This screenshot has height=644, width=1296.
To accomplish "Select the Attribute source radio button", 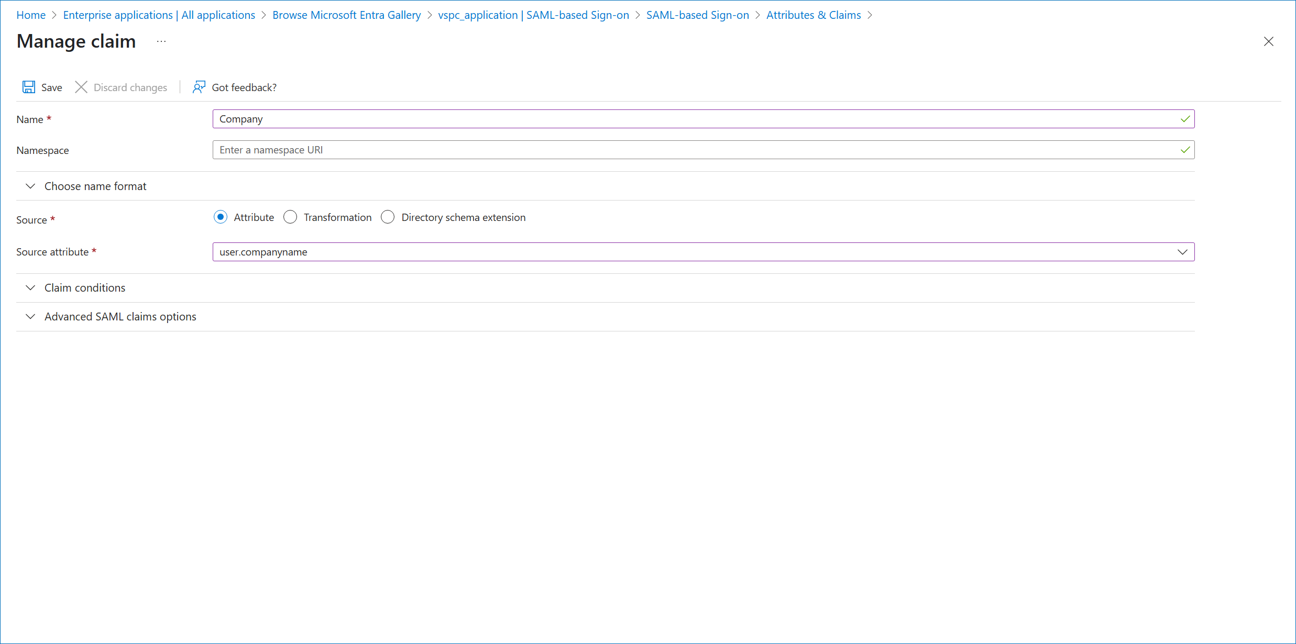I will point(221,217).
